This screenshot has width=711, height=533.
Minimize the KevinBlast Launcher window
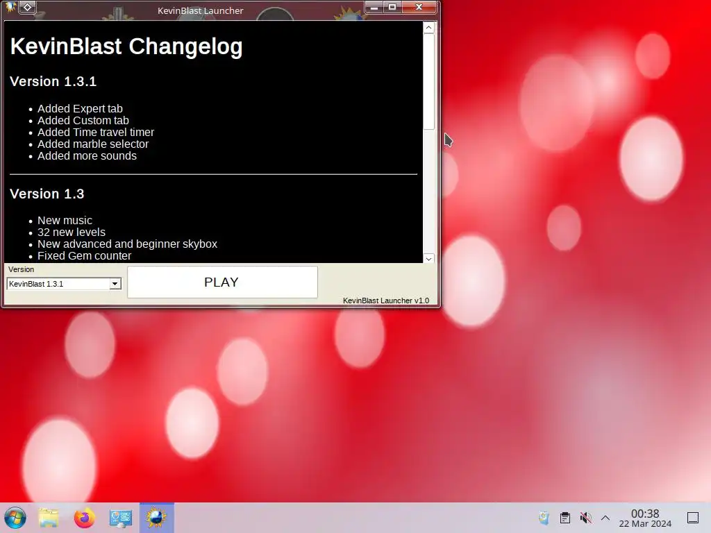tap(374, 7)
